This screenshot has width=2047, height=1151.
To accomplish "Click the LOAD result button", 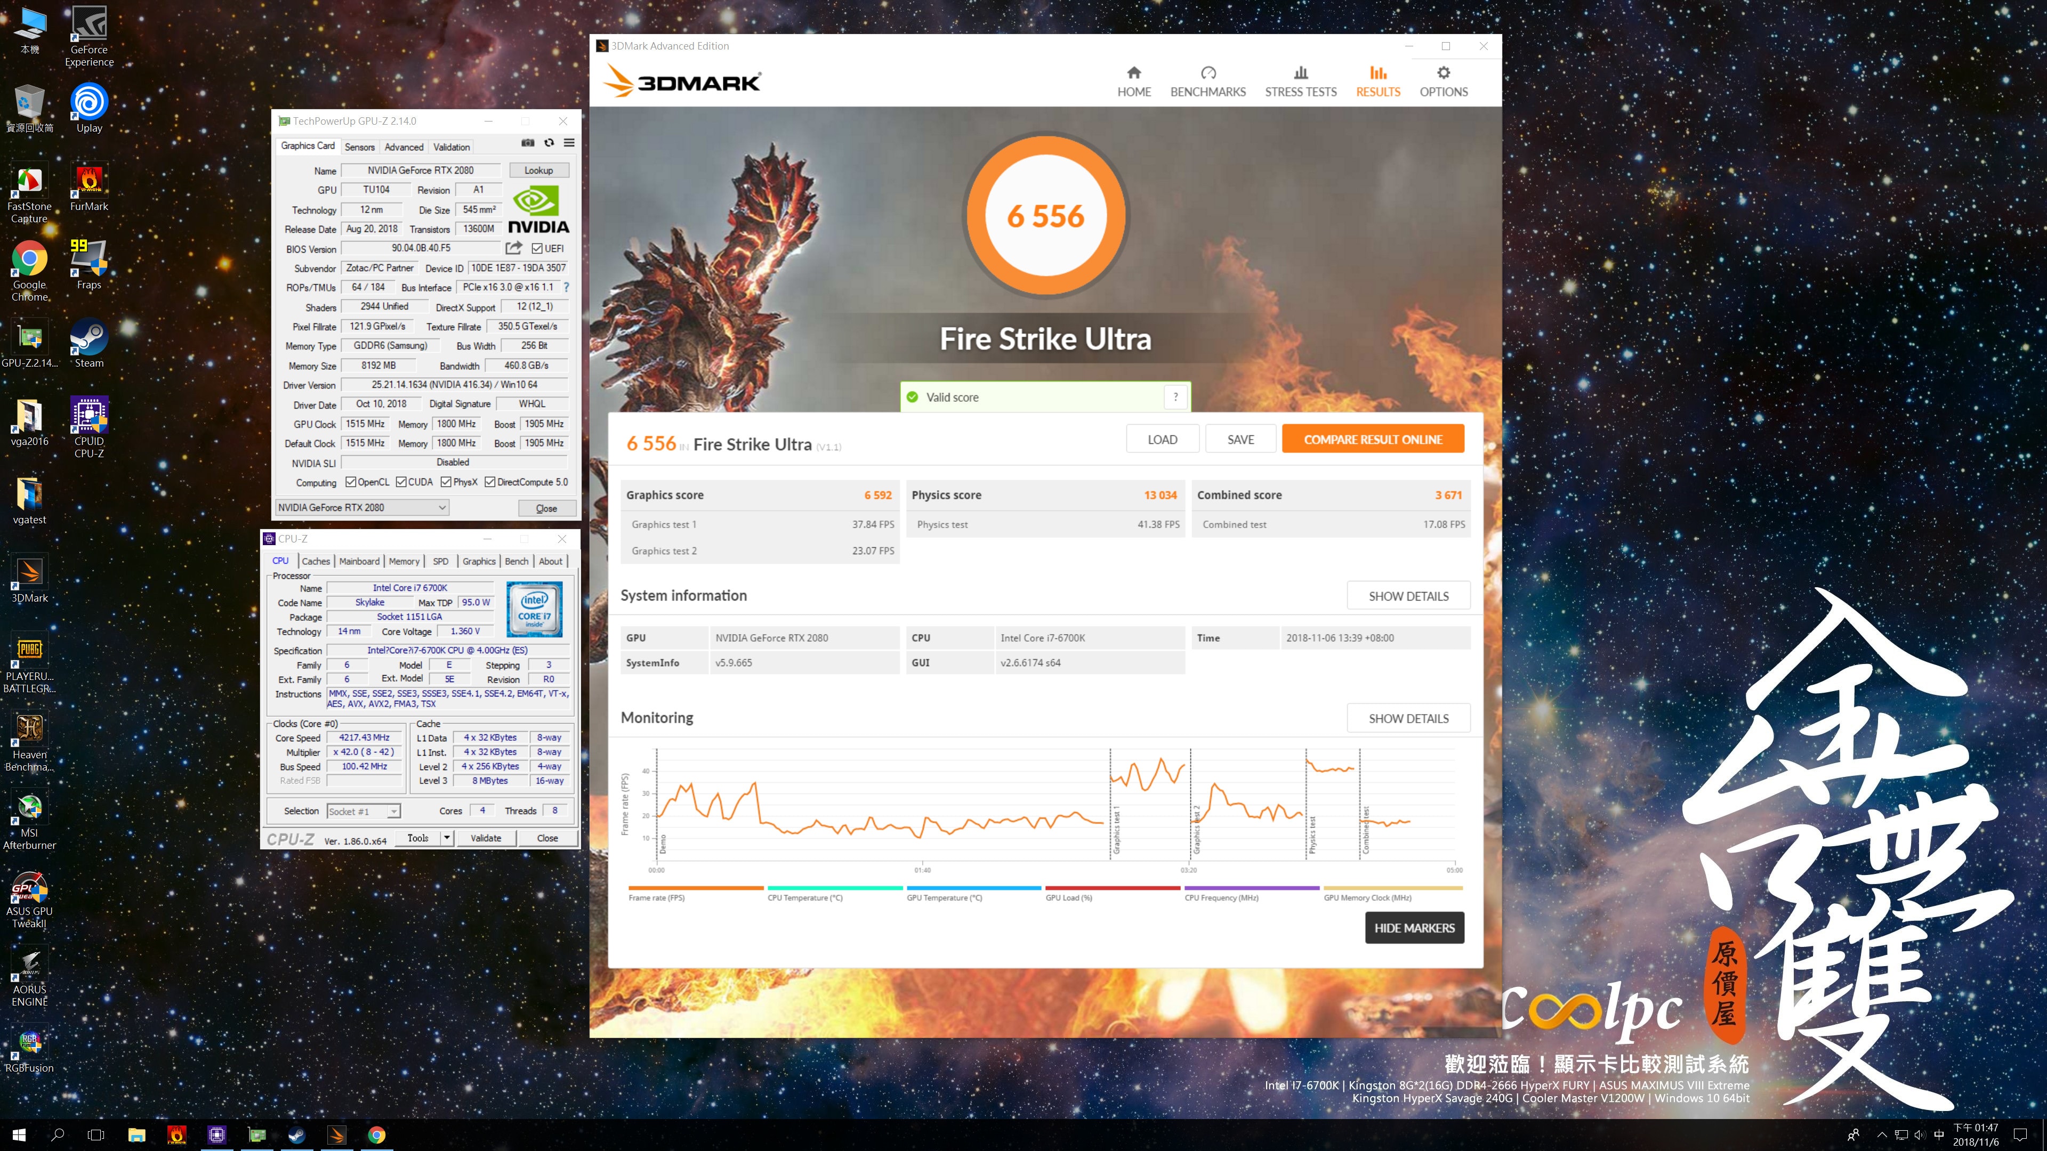I will click(1162, 439).
